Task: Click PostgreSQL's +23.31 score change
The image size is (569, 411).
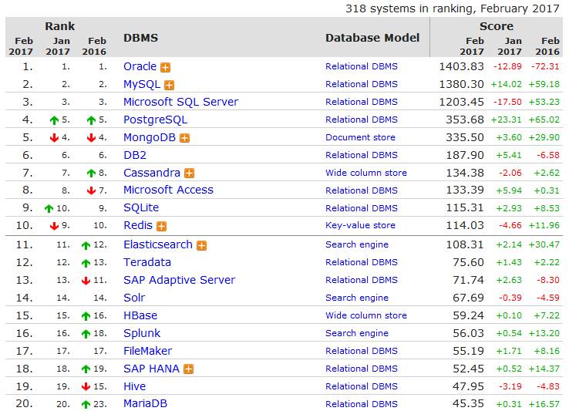Action: coord(507,120)
